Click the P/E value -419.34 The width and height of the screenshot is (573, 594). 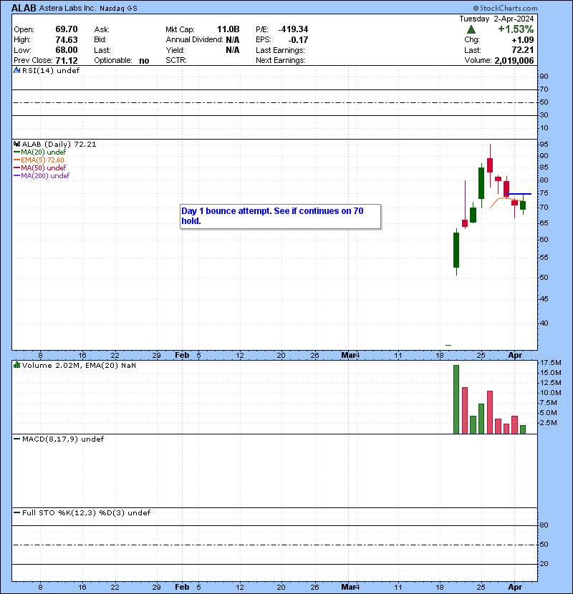click(293, 29)
